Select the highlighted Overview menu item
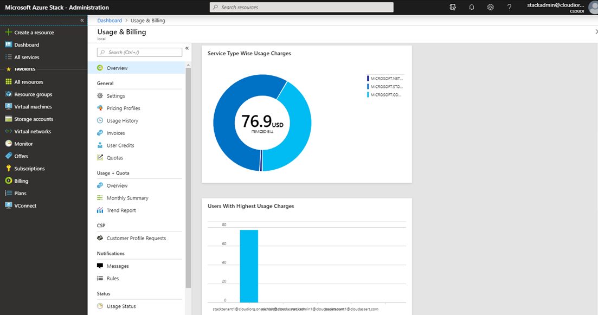The height and width of the screenshot is (315, 598). coord(137,68)
